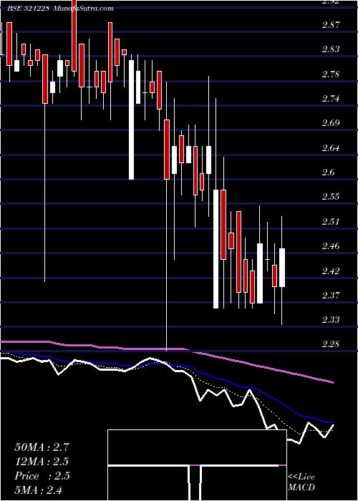The height and width of the screenshot is (501, 358).
Task: Click the MunafaSutra.com label
Action: 83,9
